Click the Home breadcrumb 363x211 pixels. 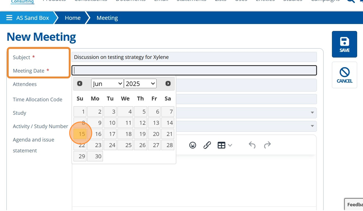click(x=73, y=18)
